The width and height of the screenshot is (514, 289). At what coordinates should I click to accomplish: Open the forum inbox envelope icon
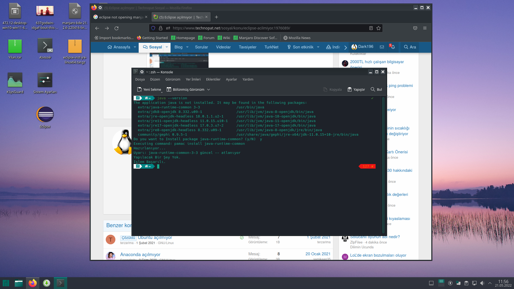382,47
